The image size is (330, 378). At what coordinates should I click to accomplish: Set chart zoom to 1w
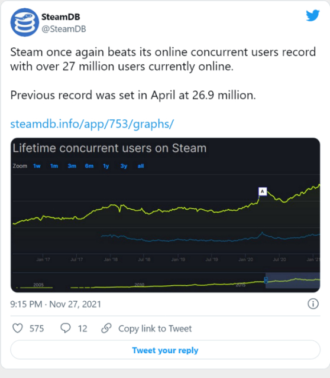coord(37,166)
